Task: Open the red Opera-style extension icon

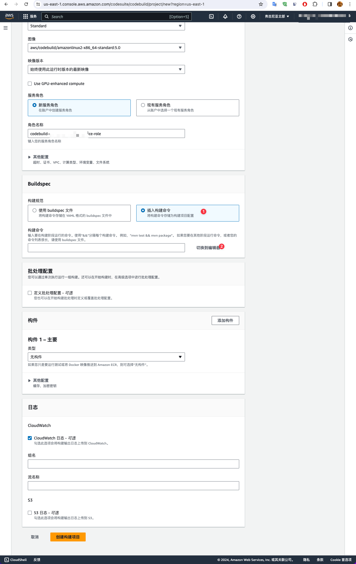Action: tap(305, 4)
